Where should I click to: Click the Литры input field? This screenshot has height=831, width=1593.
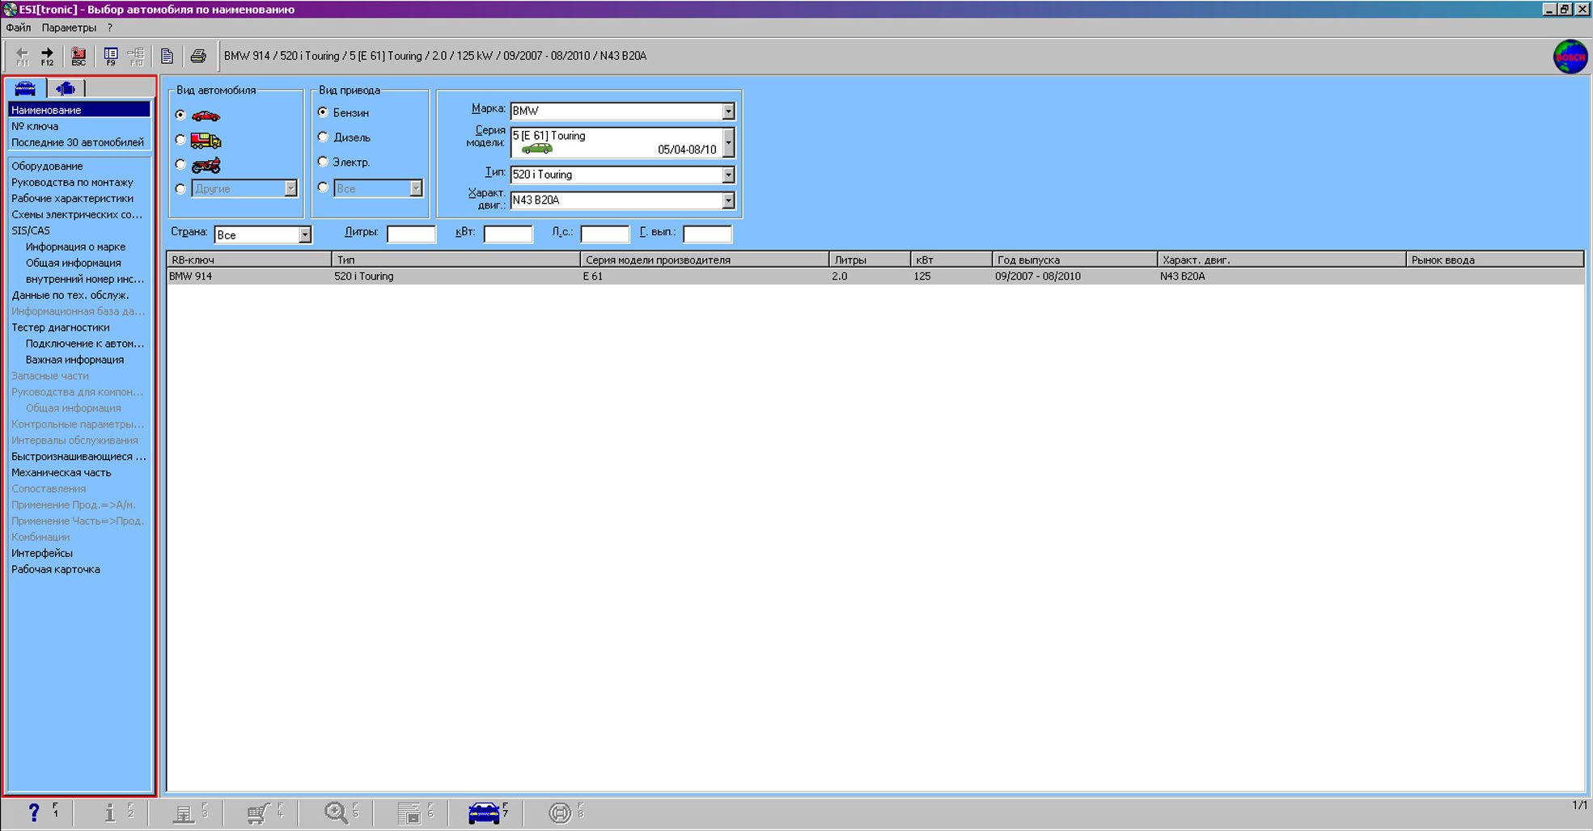(411, 234)
